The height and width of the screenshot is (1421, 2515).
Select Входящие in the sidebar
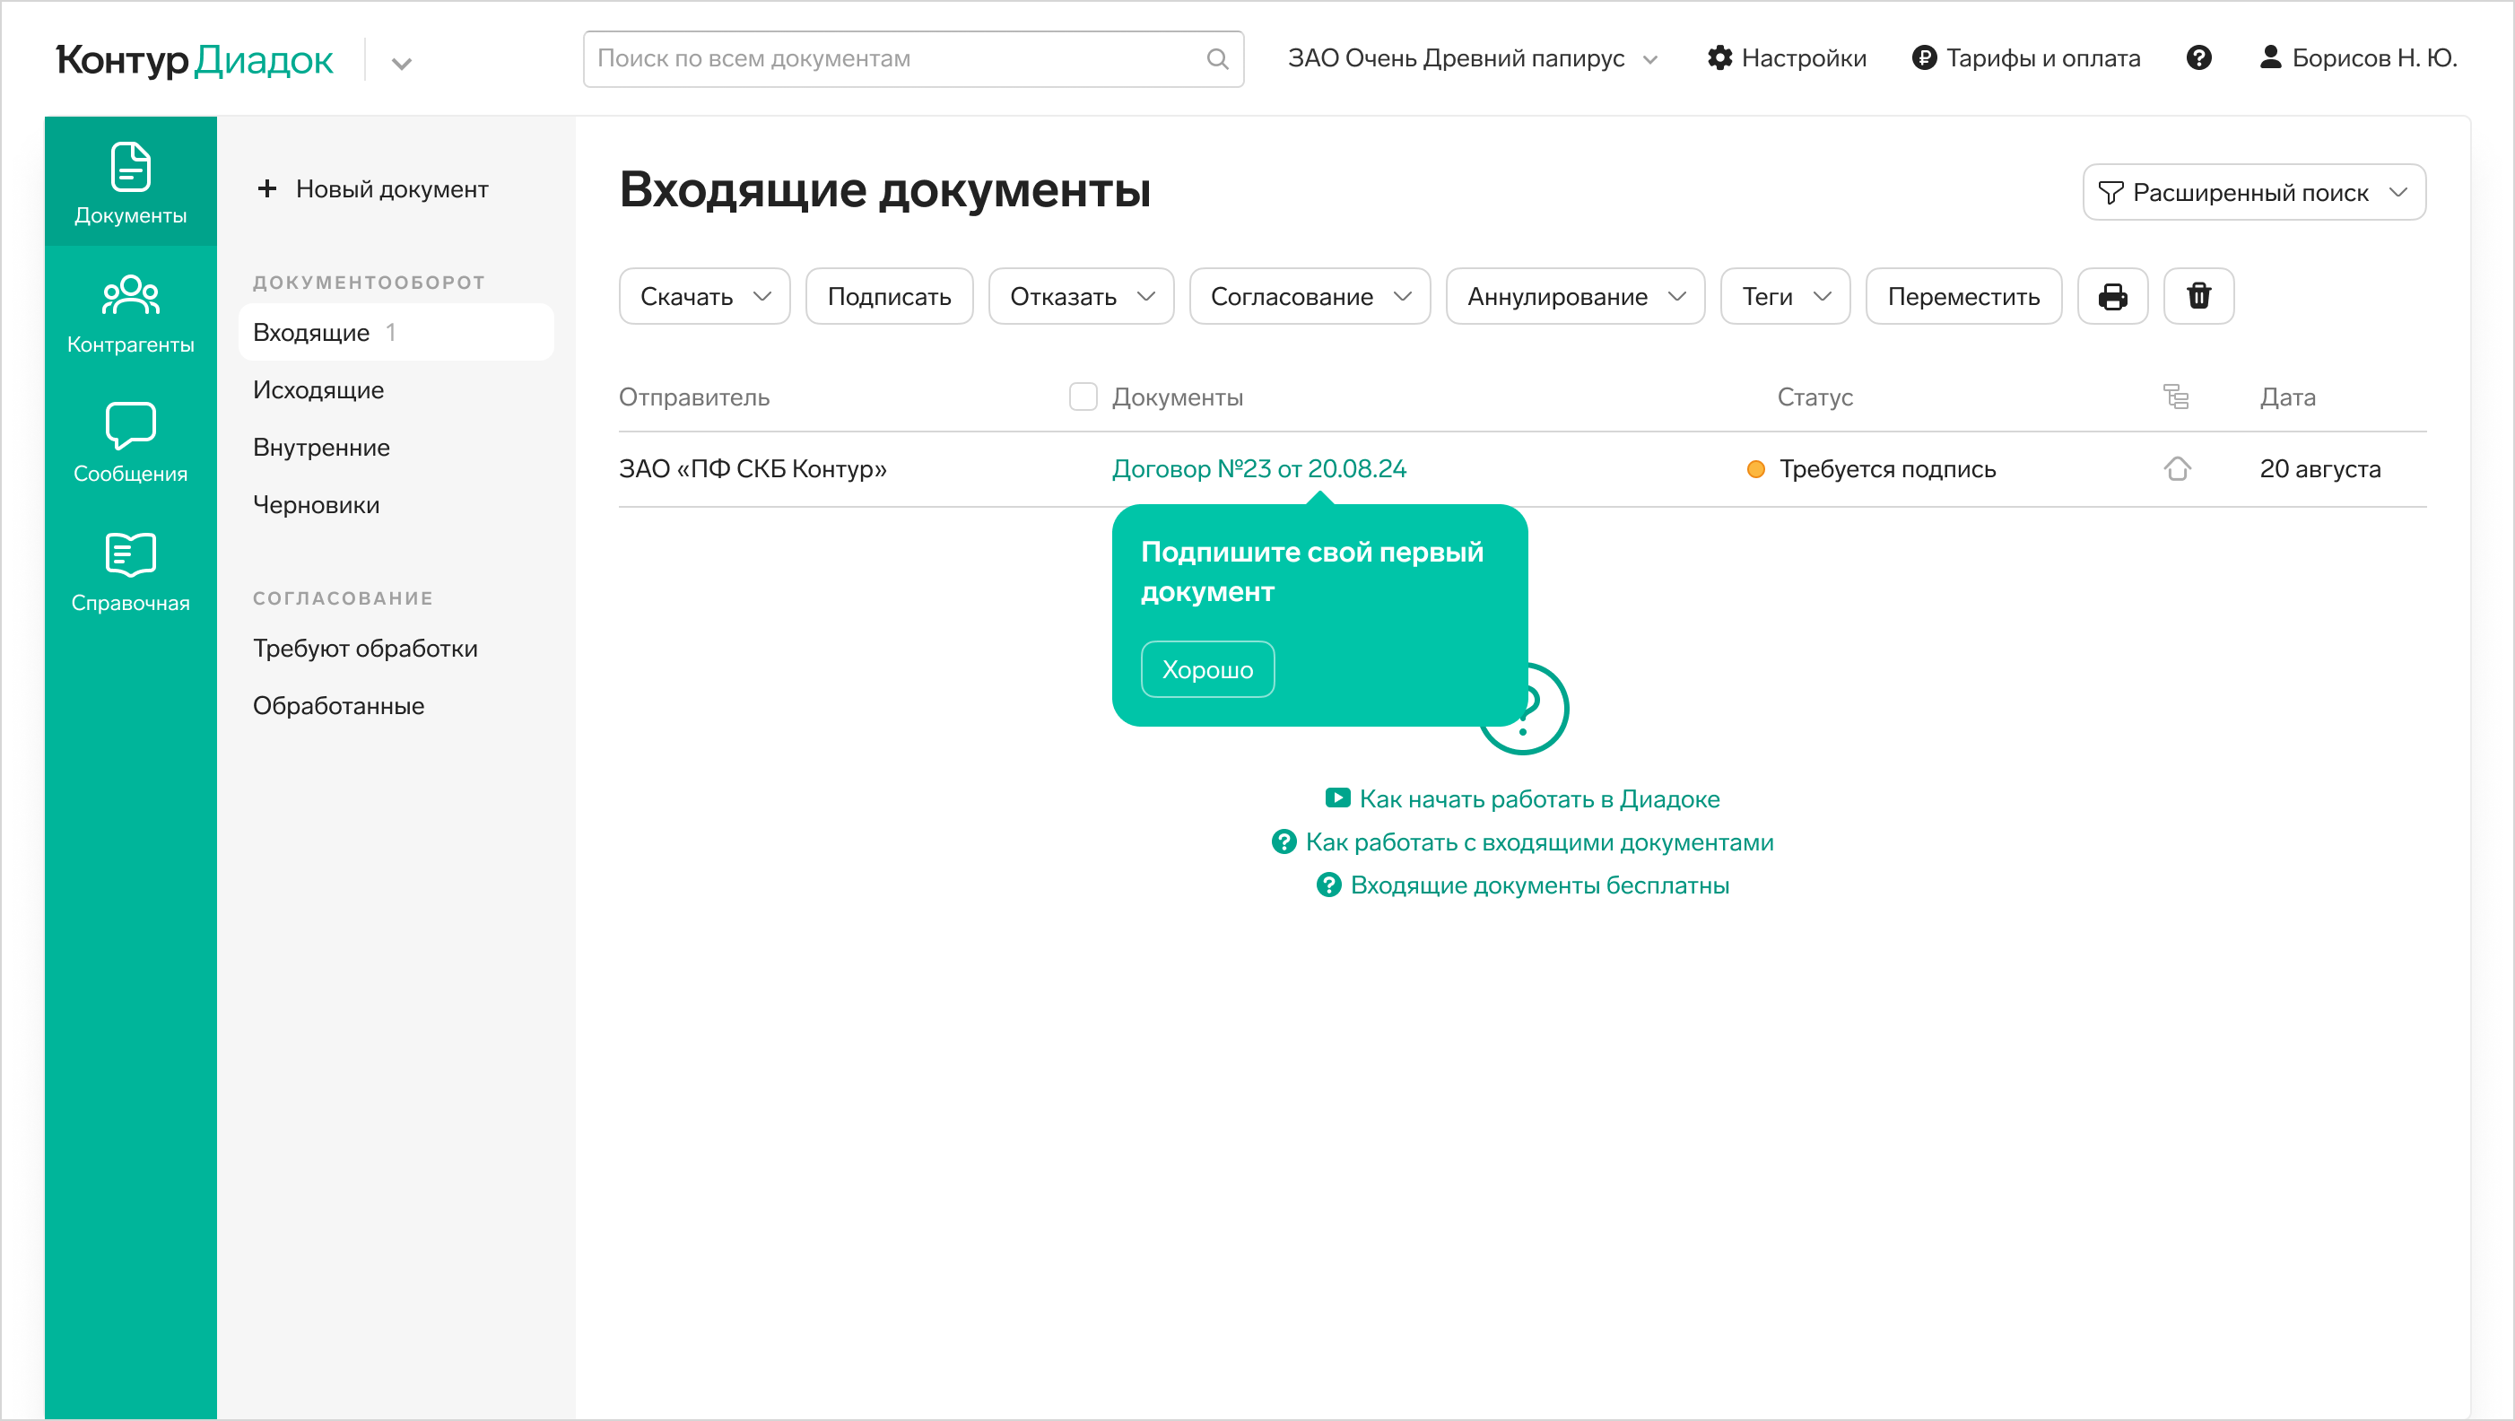[396, 332]
